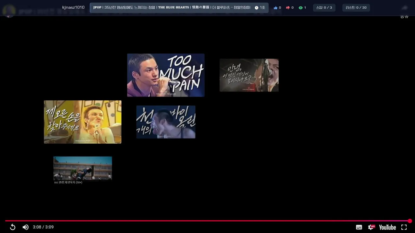415x233 pixels.
Task: Click the red video progress bar
Action: pos(207,221)
